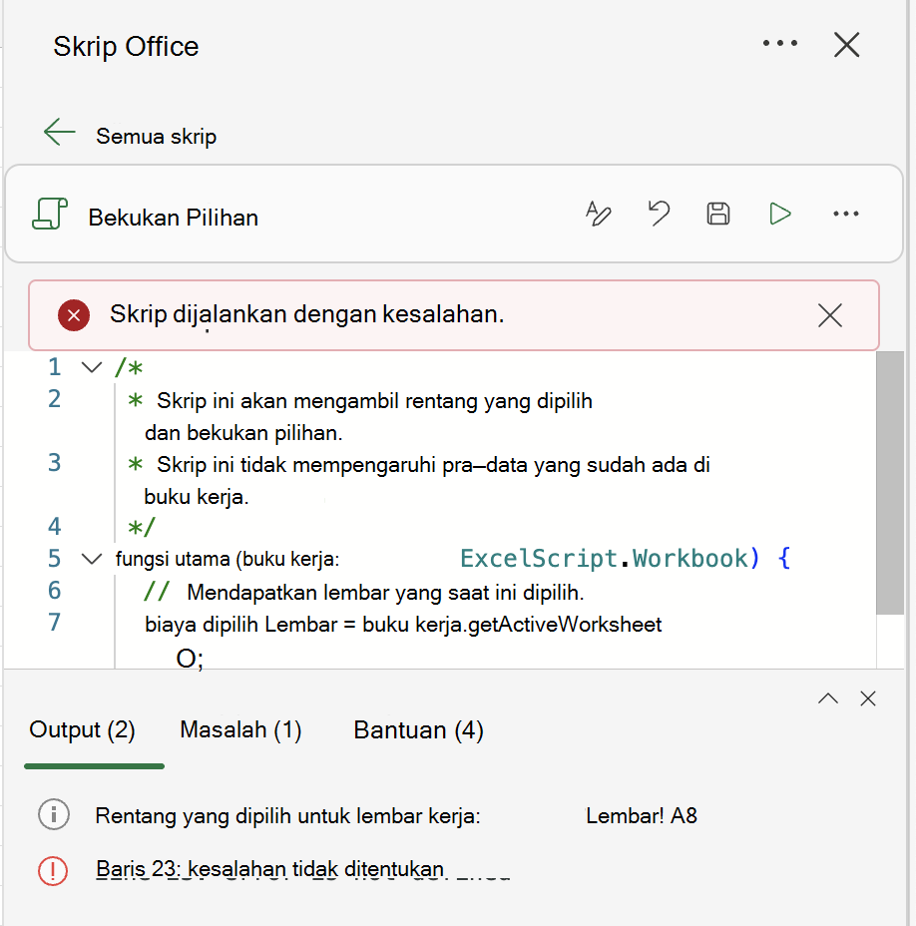916x926 pixels.
Task: Switch to the Masalah (1) tab
Action: 240,730
